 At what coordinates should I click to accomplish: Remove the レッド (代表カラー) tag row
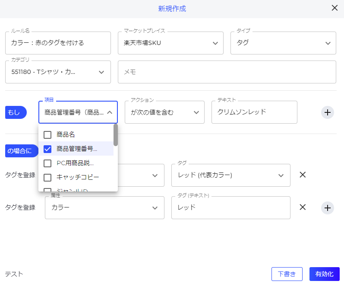[x=303, y=175]
